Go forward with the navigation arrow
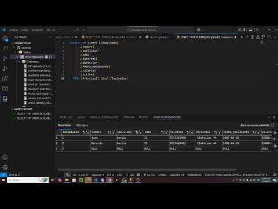Viewport: 278px width, 209px height. pyautogui.click(x=83, y=30)
